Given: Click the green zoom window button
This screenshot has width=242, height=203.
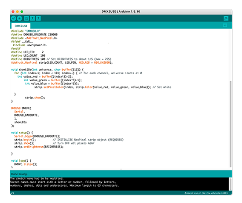Looking at the screenshot, I should point(22,11).
